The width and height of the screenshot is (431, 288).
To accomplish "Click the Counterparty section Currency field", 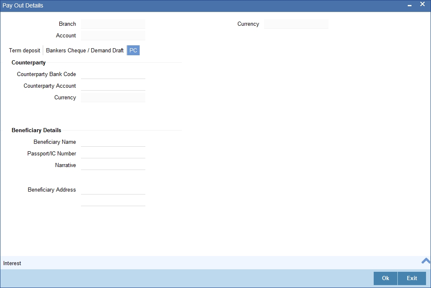I will coord(113,97).
